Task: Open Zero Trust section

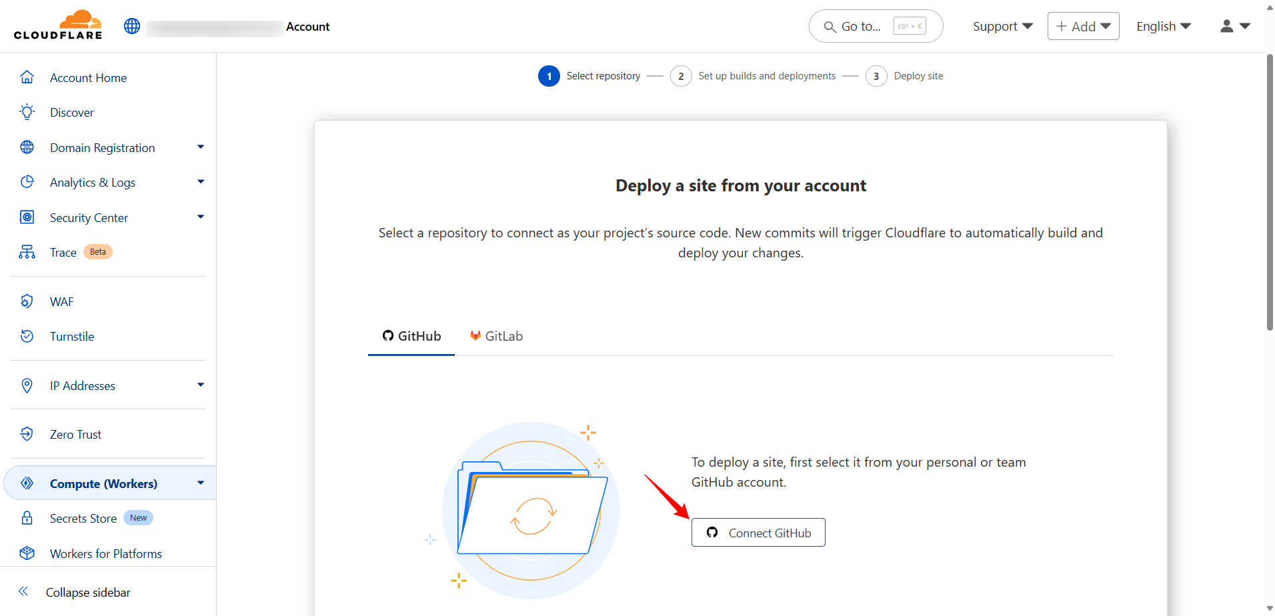Action: (x=75, y=435)
